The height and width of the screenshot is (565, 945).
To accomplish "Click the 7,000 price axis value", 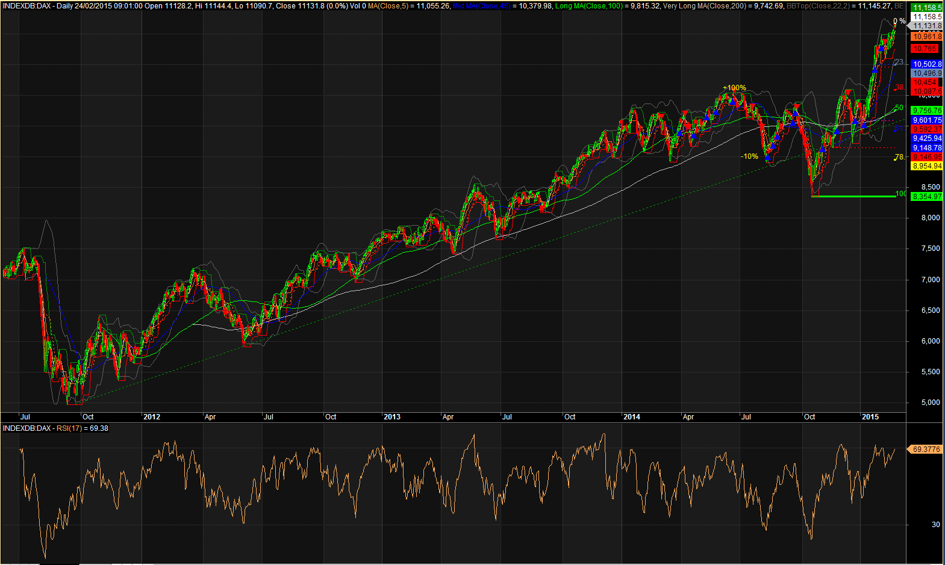I will coord(931,280).
